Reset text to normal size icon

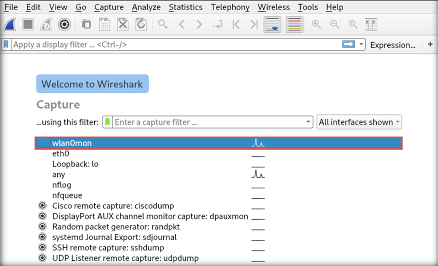(x=353, y=24)
